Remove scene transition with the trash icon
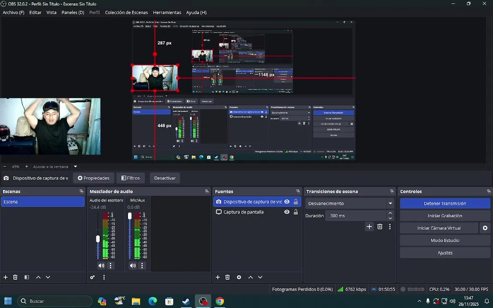The image size is (493, 308). (x=380, y=227)
